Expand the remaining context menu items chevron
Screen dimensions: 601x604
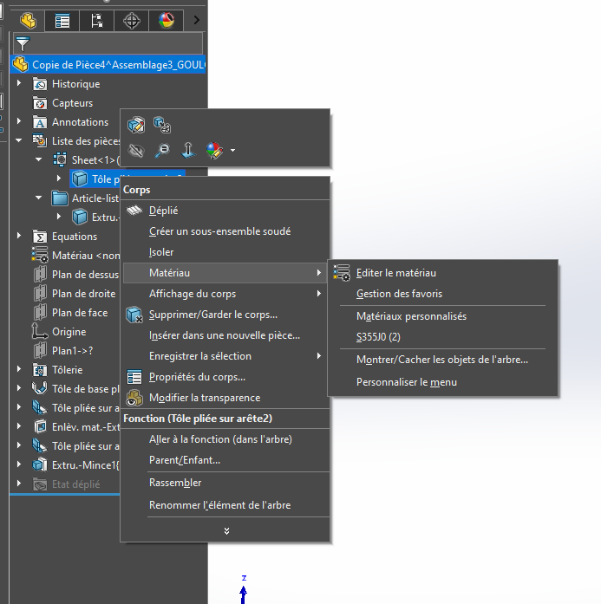226,530
